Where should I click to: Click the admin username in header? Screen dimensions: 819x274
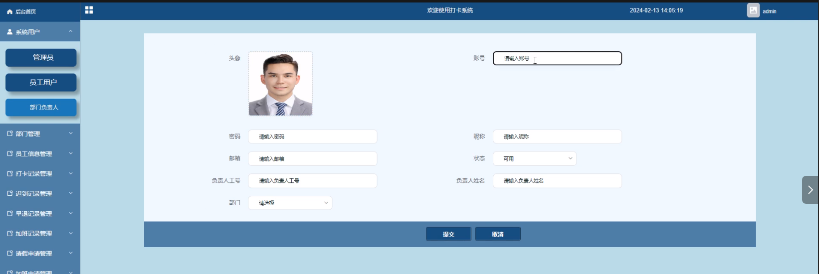[x=769, y=11]
